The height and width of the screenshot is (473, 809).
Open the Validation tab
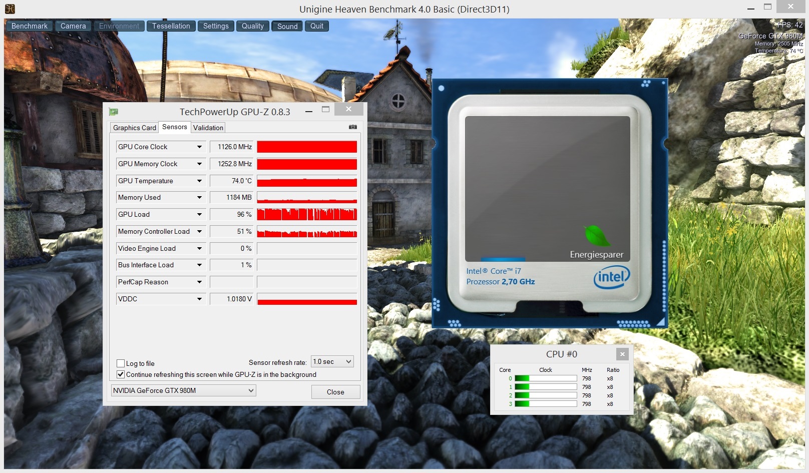click(x=208, y=128)
